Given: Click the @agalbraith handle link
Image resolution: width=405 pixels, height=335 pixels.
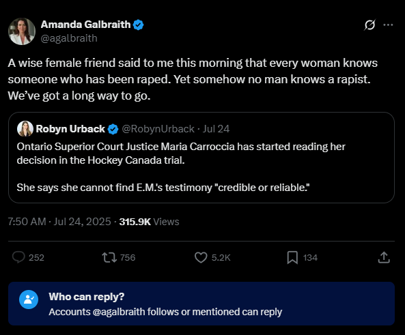Looking at the screenshot, I should click(x=69, y=38).
